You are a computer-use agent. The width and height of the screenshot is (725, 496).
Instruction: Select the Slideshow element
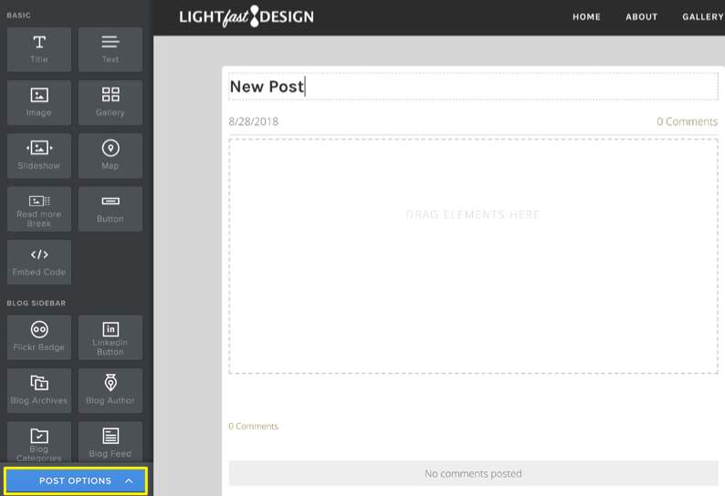39,156
